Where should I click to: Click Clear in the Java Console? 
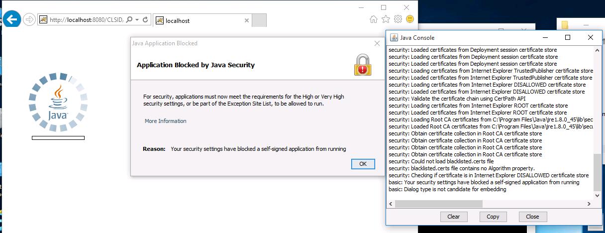[x=453, y=217]
